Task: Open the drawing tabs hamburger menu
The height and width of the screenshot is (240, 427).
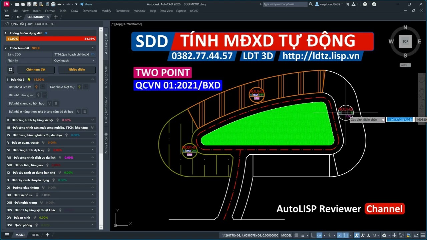Action: click(x=7, y=17)
